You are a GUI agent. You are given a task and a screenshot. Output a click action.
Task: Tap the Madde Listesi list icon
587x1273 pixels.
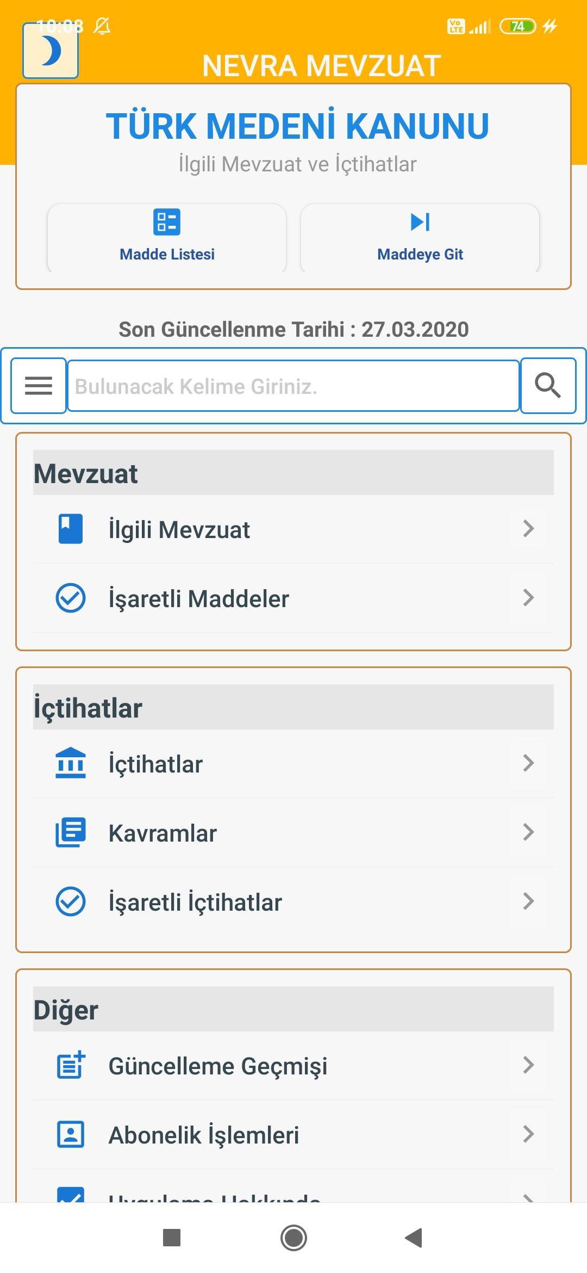pos(167,222)
